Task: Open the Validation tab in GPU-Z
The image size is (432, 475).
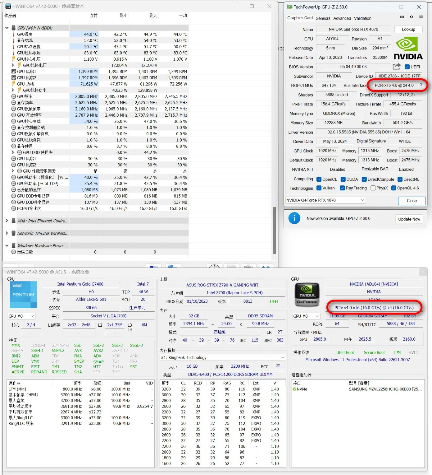Action: click(363, 18)
